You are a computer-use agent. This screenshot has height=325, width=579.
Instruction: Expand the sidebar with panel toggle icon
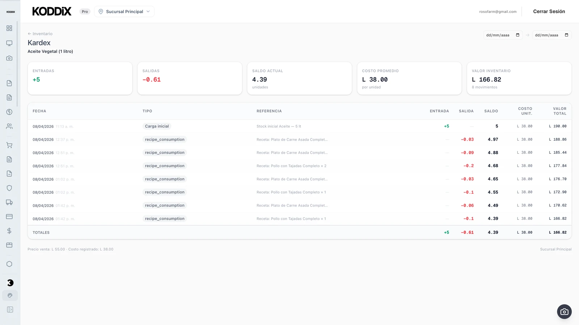tap(10, 309)
